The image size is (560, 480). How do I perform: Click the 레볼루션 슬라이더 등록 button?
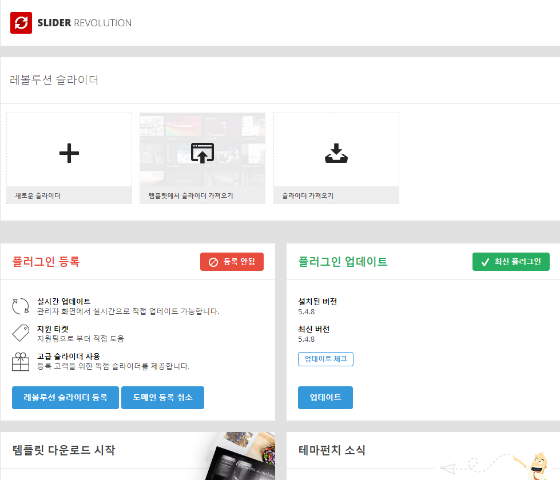(x=65, y=398)
